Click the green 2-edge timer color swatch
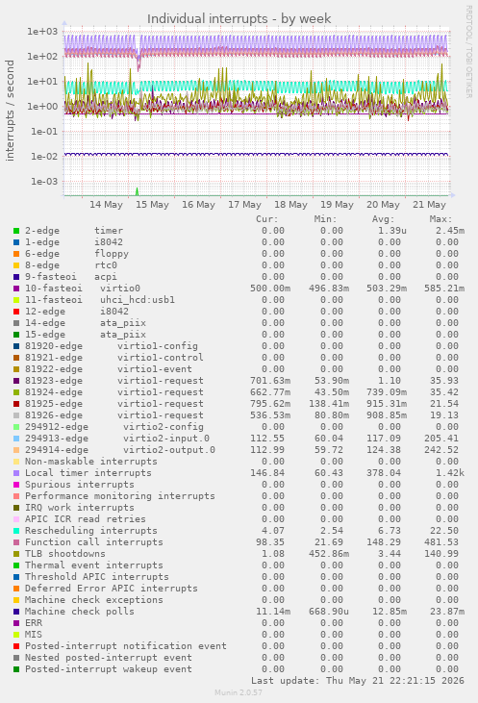This screenshot has height=703, width=478. pyautogui.click(x=16, y=231)
